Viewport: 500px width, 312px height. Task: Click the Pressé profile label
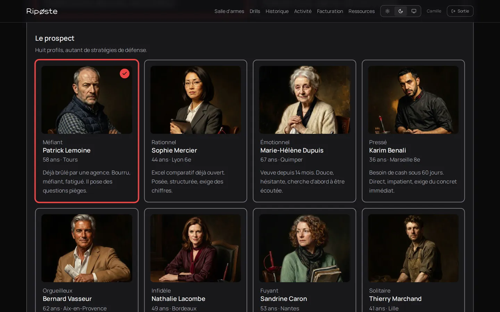click(378, 142)
